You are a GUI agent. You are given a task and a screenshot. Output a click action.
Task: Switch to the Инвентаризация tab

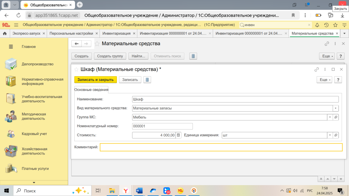click(116, 33)
